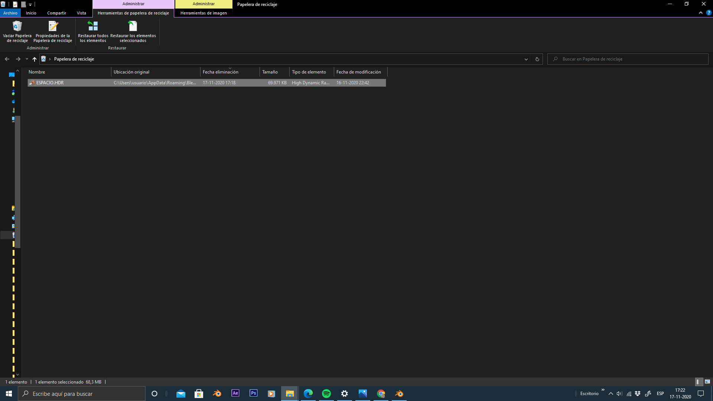Sort by the Nombre column header
The image size is (713, 401).
click(x=37, y=72)
